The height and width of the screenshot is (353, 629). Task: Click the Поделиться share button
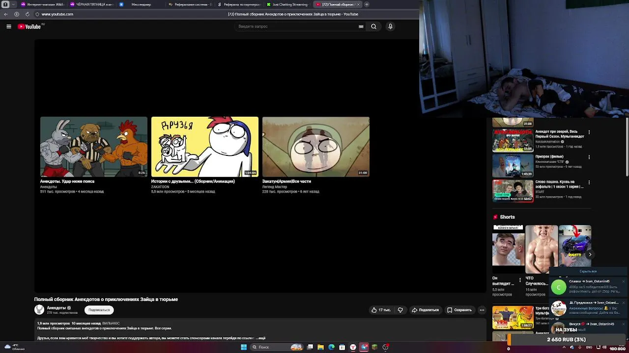425,310
